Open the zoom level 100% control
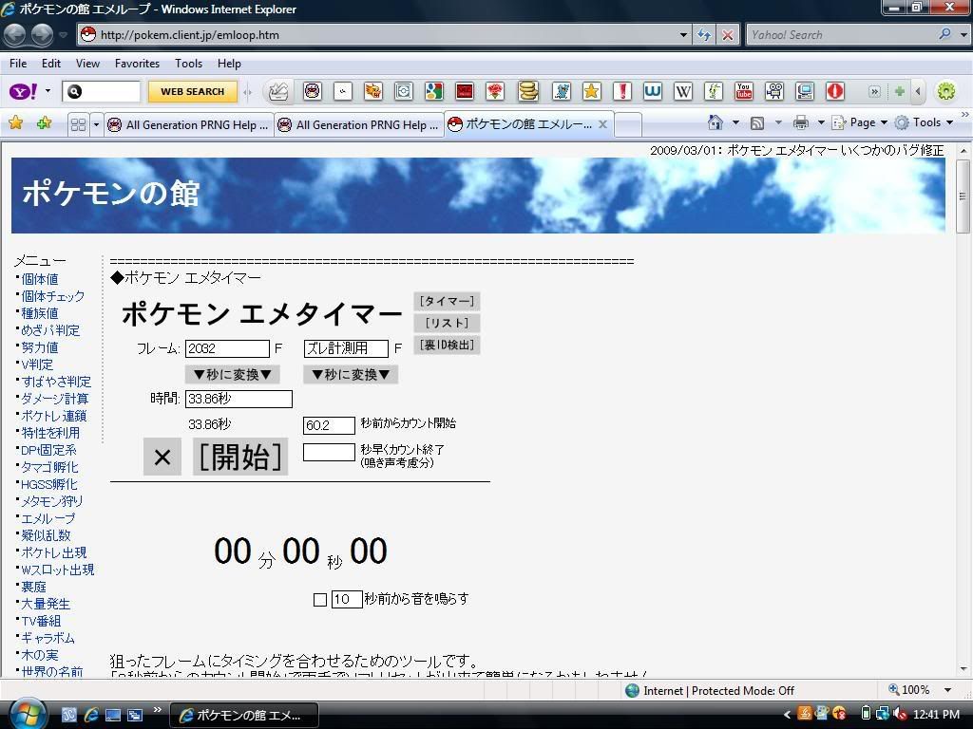The width and height of the screenshot is (973, 729). coord(920,690)
